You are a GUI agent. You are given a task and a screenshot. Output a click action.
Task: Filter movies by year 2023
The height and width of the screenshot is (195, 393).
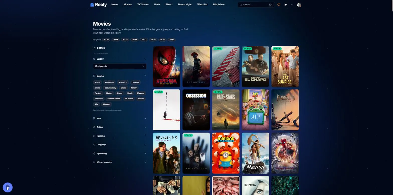point(134,40)
